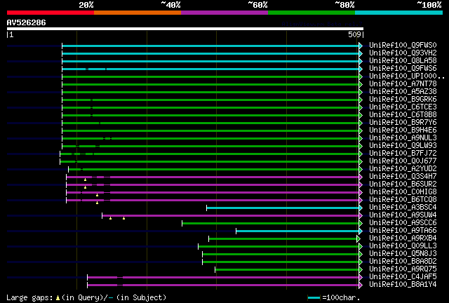Viewport: 449px width, 303px height.
Task: Select the UniRef100_C0HIG8 text
Action: [403, 192]
